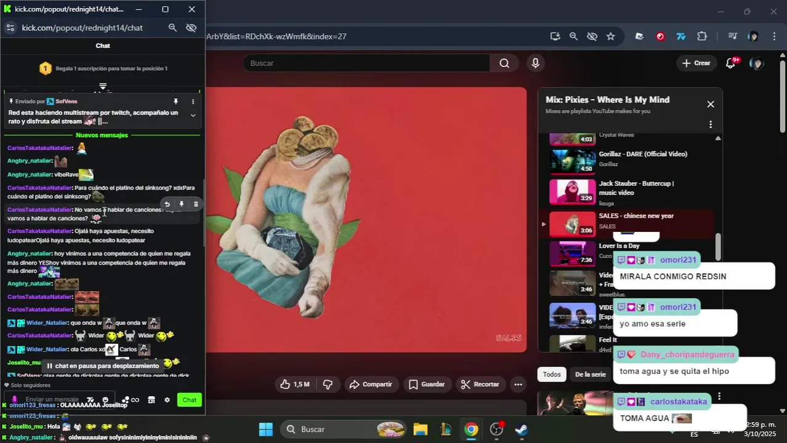Viewport: 787px width, 443px height.
Task: Unpin the pinned message by SofVens
Action: coord(176,102)
